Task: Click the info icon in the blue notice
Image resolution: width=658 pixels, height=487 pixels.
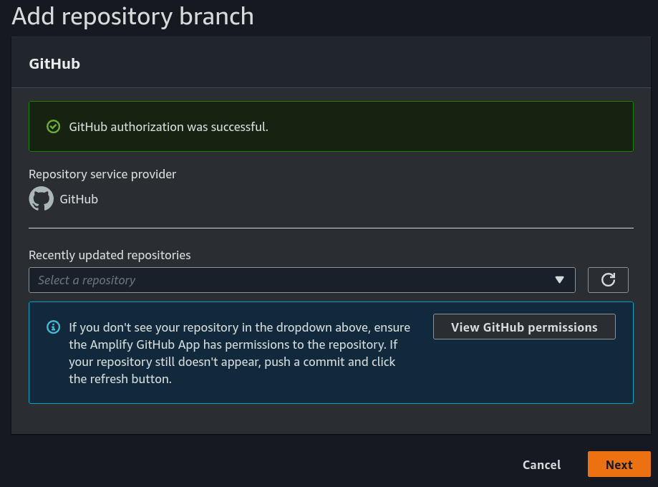Action: (x=53, y=327)
